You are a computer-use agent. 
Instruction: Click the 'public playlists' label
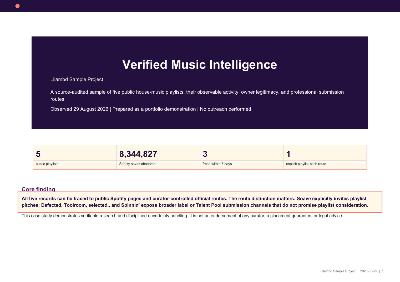47,164
